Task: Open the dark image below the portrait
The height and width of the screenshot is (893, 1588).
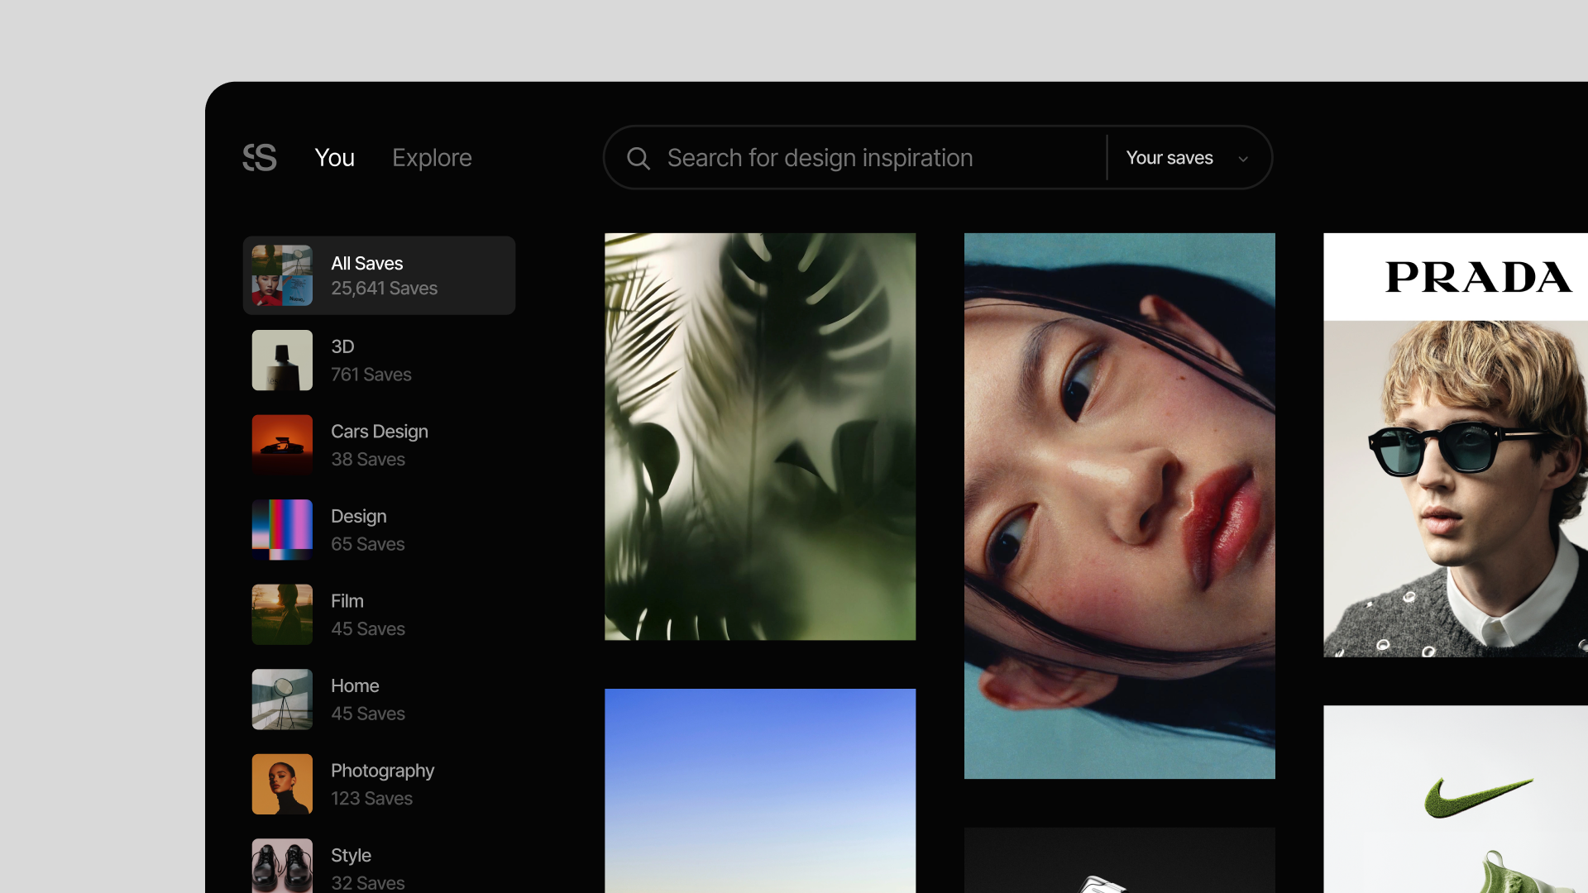Action: click(x=1120, y=860)
